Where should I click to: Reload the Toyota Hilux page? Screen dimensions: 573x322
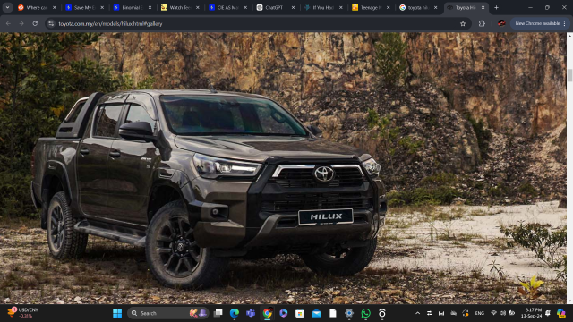[x=35, y=24]
